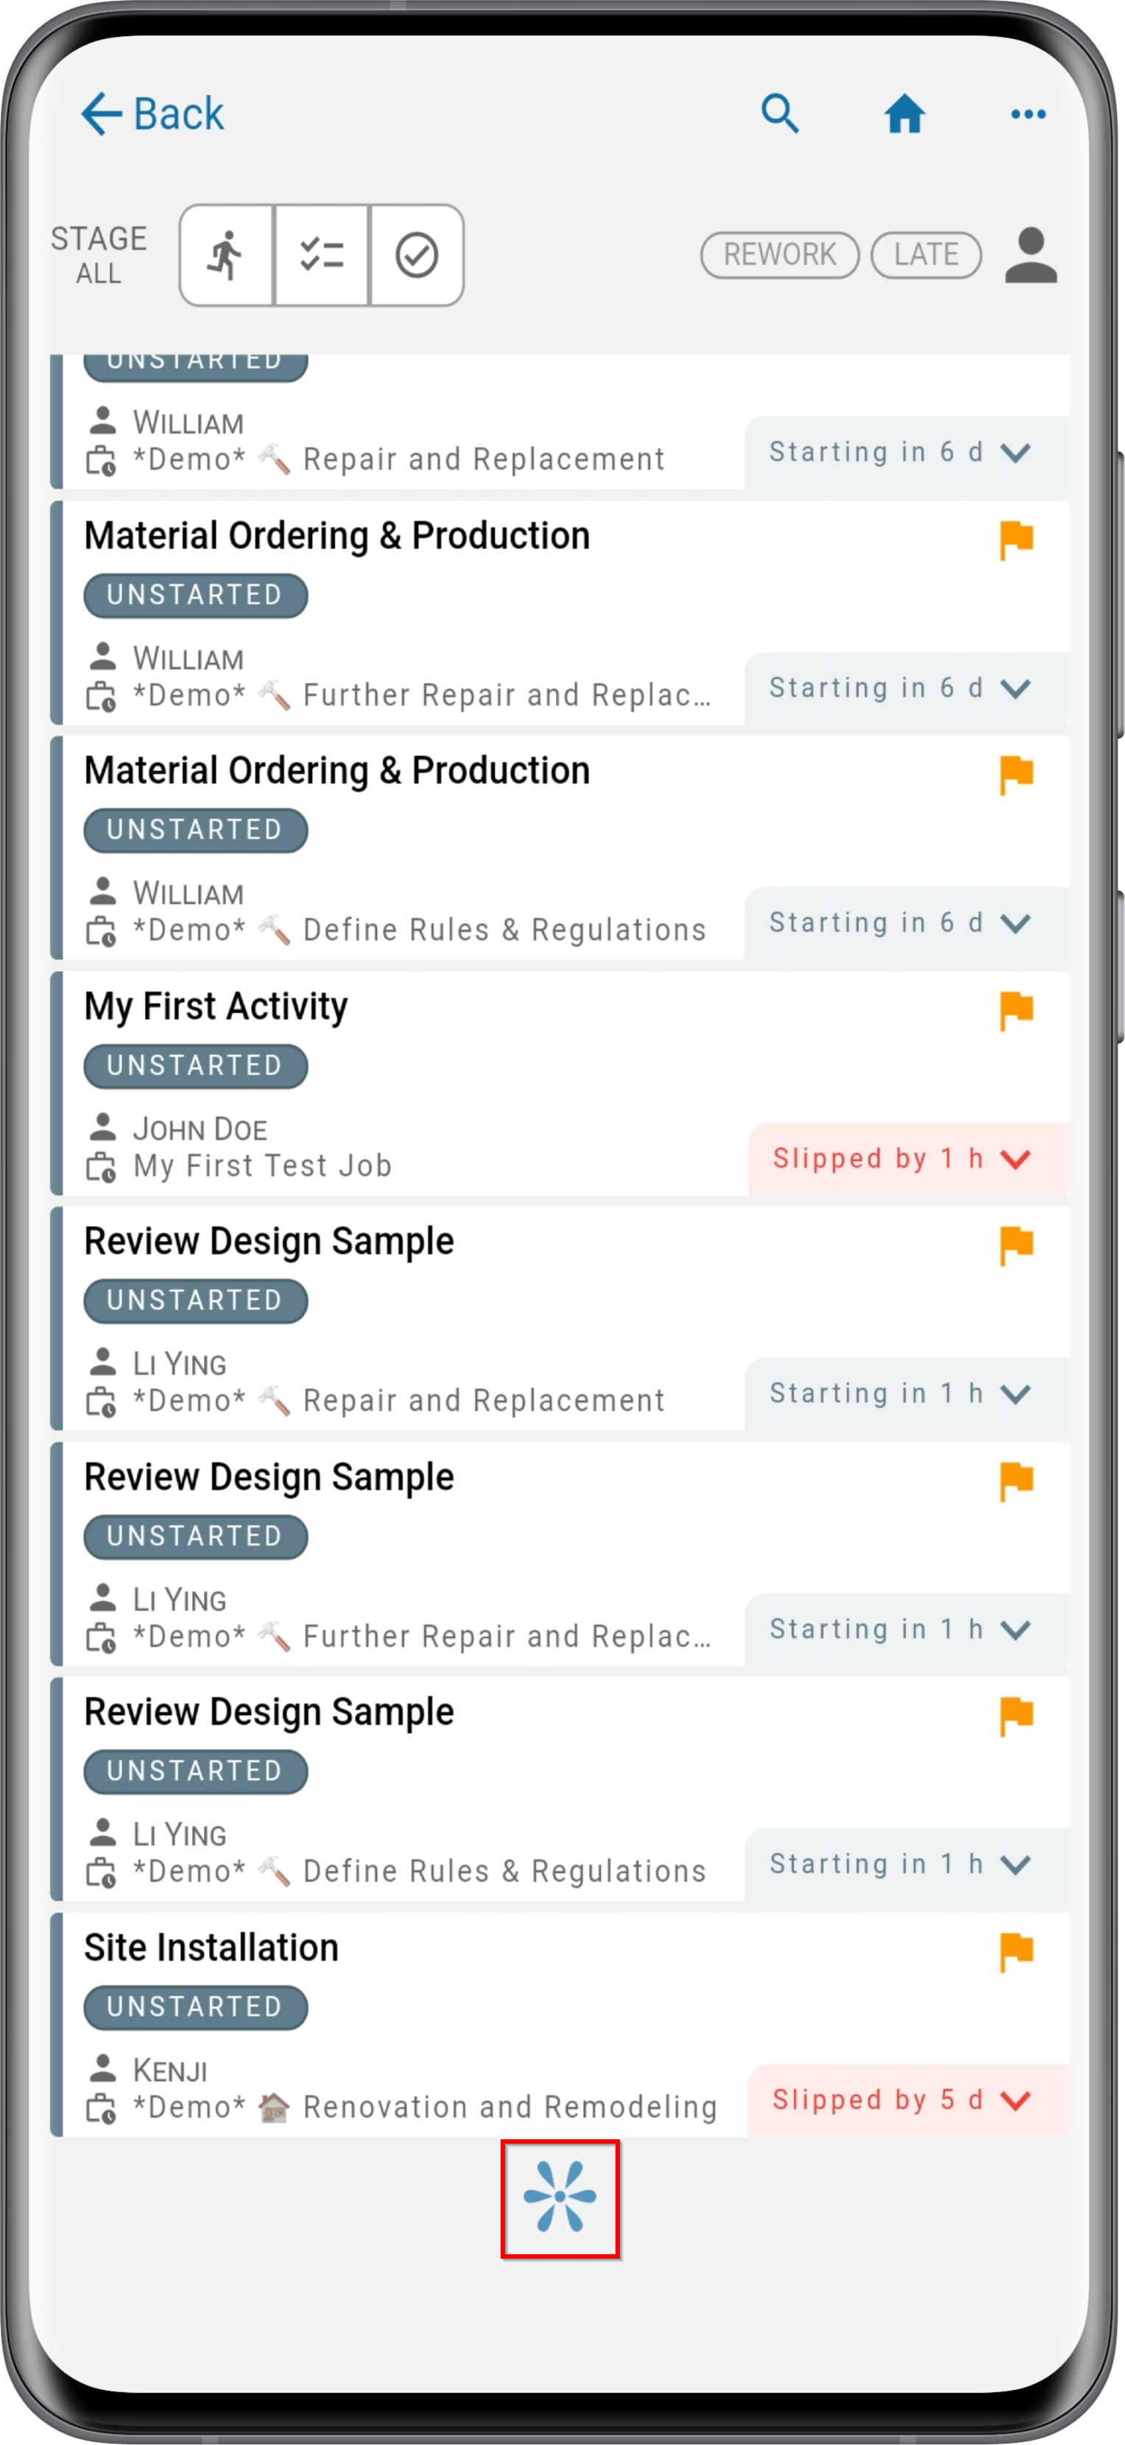
Task: Open Material Ordering & Production for Define Rules
Action: tap(336, 771)
